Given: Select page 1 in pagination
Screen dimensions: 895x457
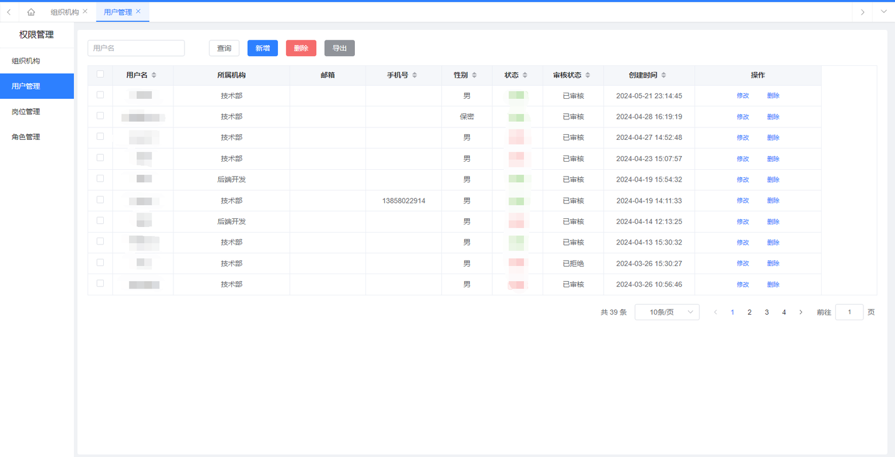Looking at the screenshot, I should tap(732, 312).
